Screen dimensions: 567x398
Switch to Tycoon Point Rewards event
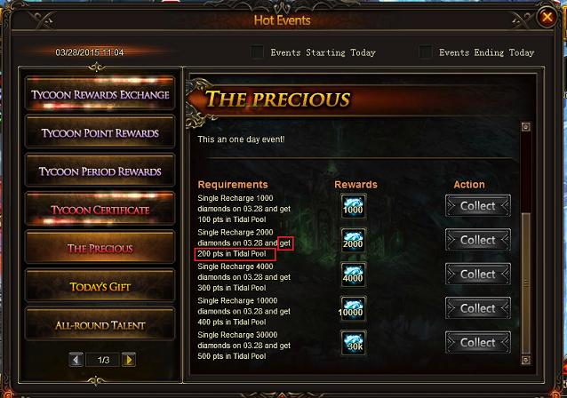100,132
